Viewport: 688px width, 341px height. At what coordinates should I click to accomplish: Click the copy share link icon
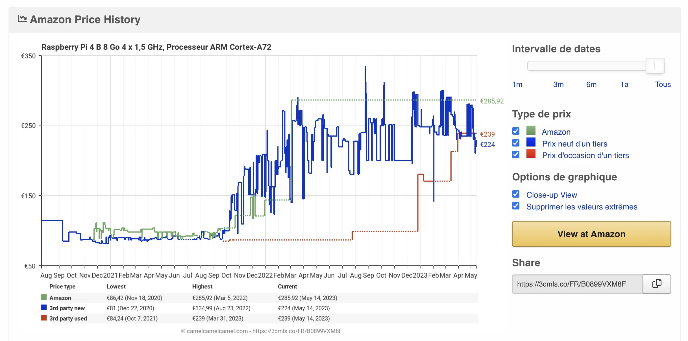pyautogui.click(x=657, y=284)
